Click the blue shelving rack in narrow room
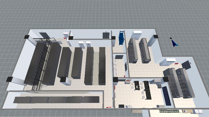209x117 pixels. pos(121,38)
